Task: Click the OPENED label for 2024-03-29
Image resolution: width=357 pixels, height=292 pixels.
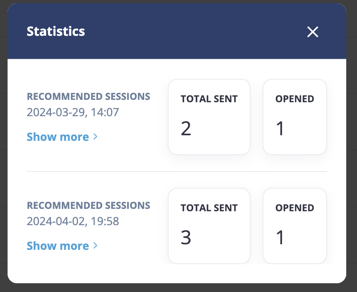Action: click(294, 99)
